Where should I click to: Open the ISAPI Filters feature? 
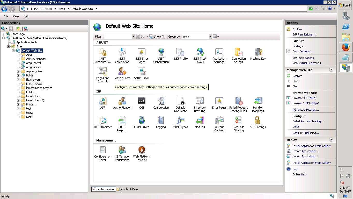pyautogui.click(x=142, y=122)
